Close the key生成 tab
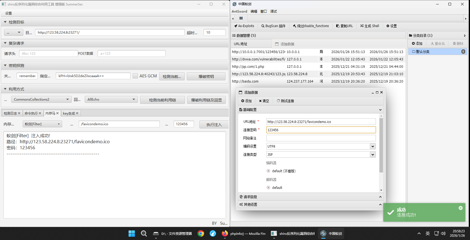 pos(77,113)
